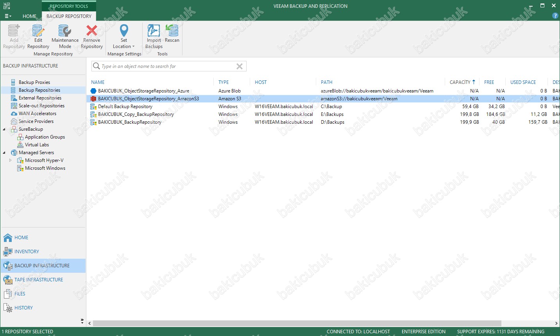Sort by the HOST column header

(261, 82)
